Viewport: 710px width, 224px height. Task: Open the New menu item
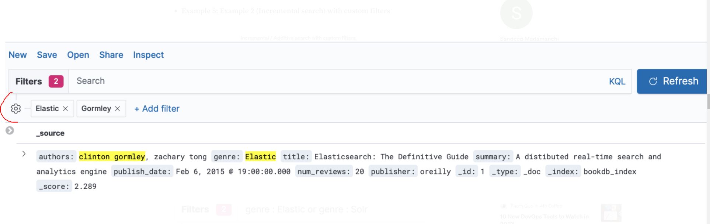pos(18,55)
